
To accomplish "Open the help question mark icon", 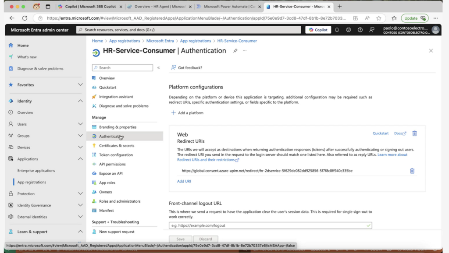I will (360, 30).
